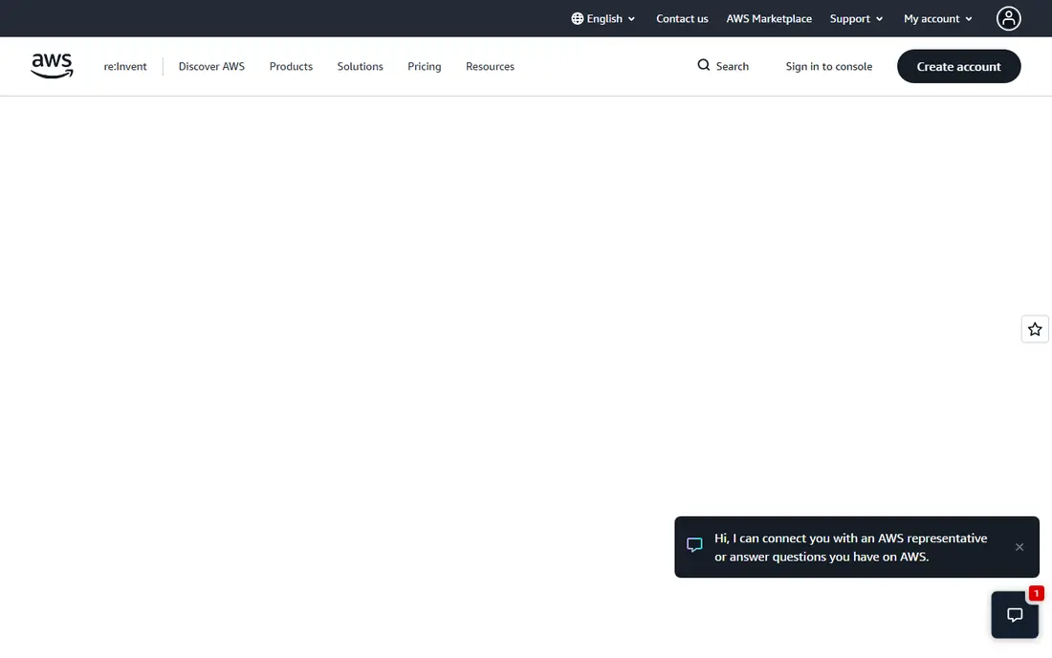Click the star feedback icon
1052x658 pixels.
1035,329
